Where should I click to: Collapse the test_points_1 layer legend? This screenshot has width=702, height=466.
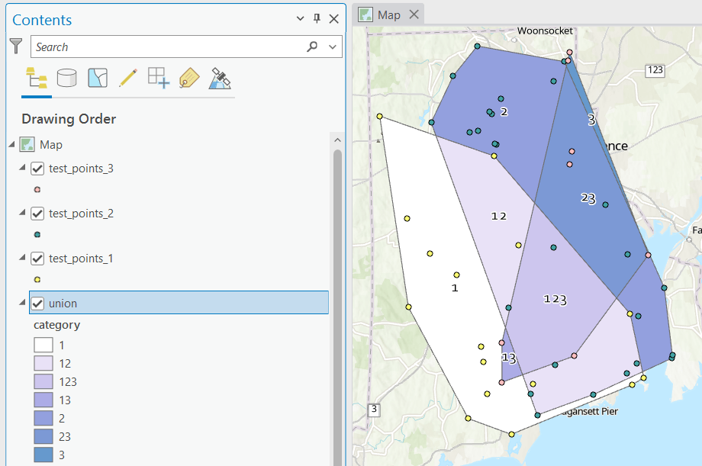pos(22,259)
